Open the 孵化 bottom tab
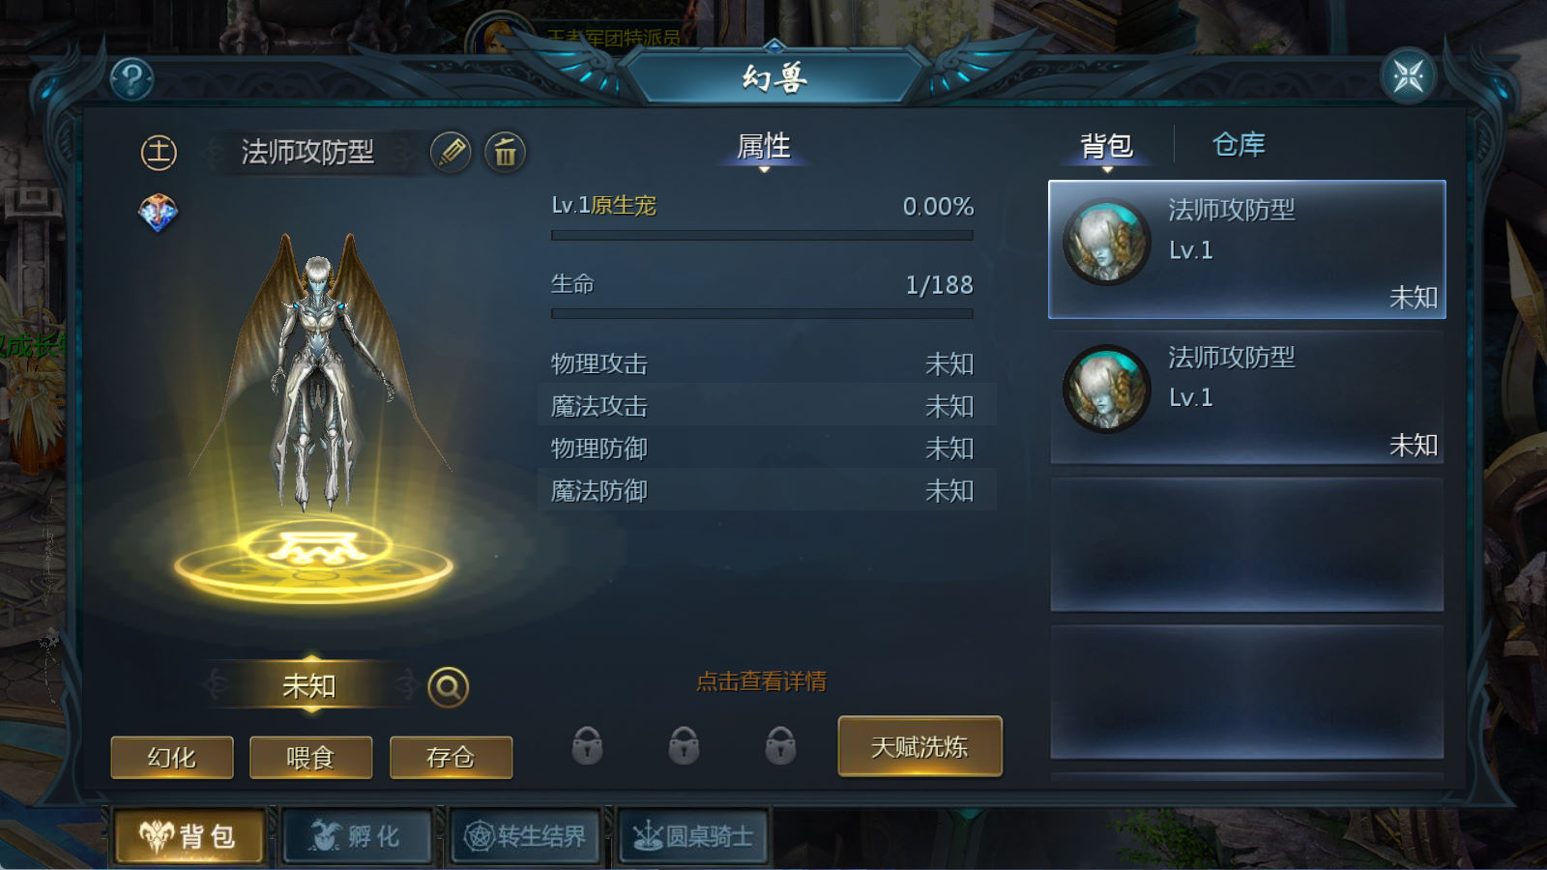Screen dimensions: 1547x870 (355, 836)
